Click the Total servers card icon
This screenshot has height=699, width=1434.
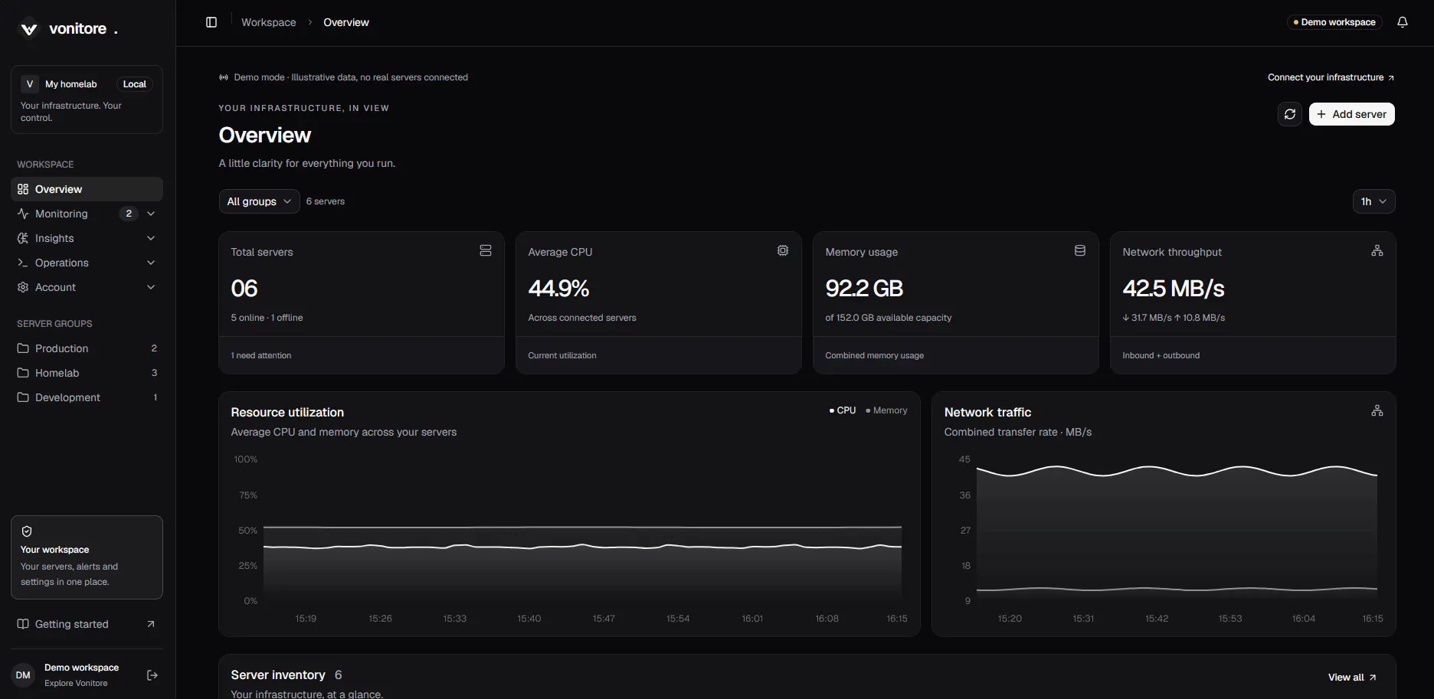click(486, 250)
